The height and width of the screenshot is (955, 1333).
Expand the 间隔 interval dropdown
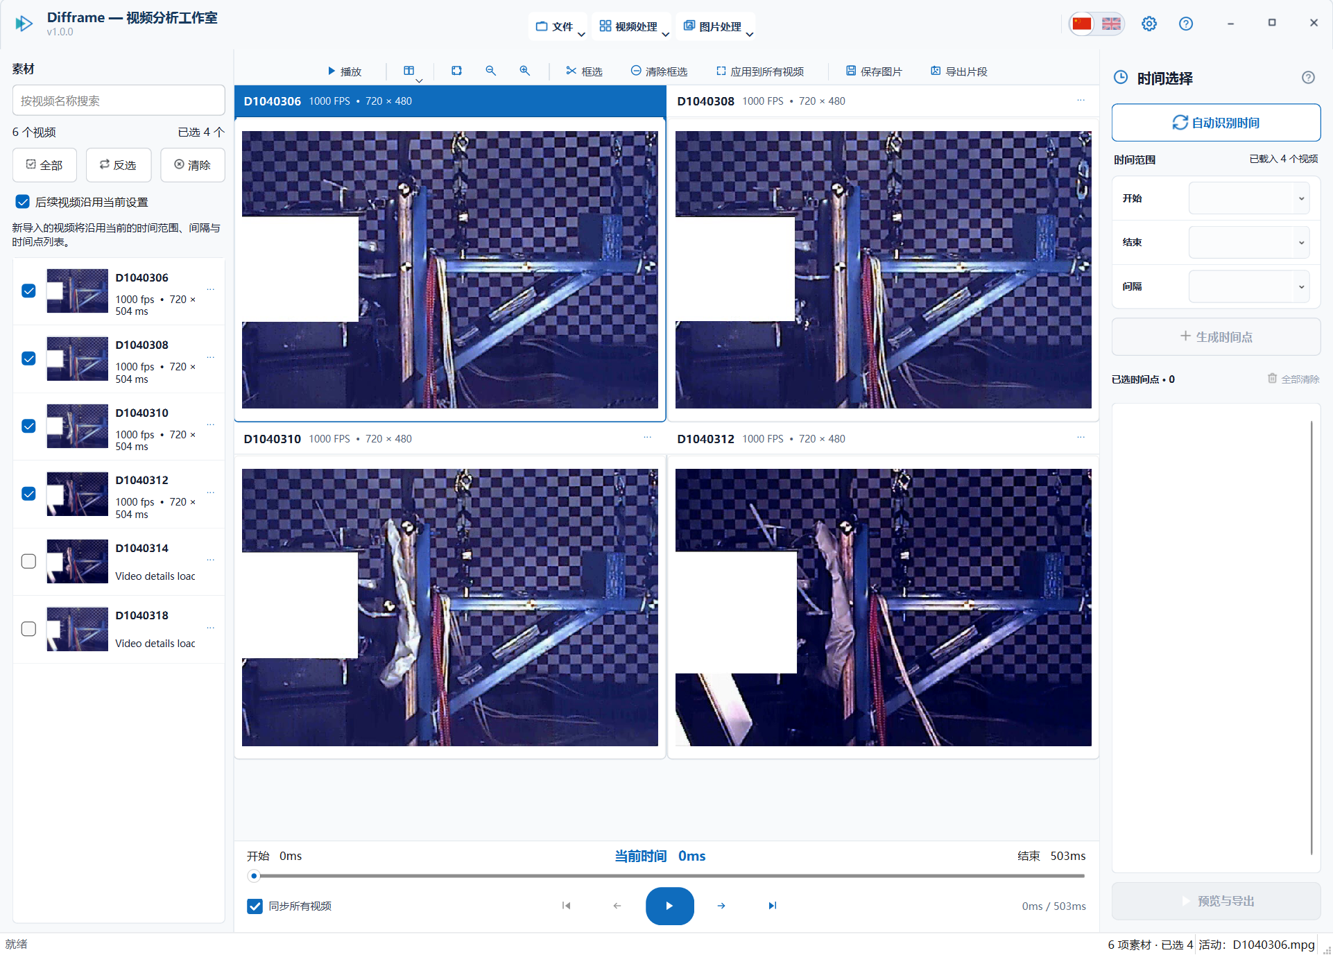(x=1248, y=286)
